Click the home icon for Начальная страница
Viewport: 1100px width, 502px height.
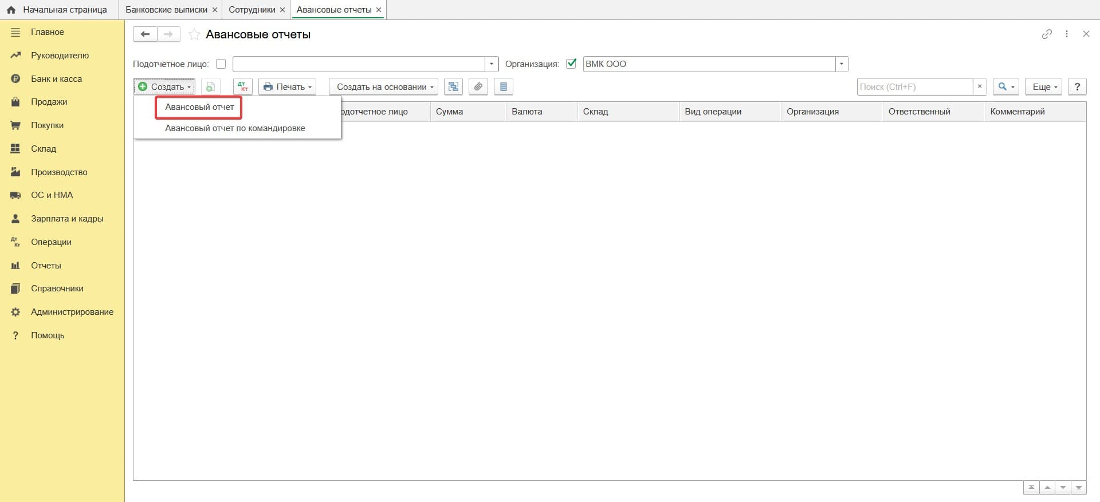tap(11, 10)
